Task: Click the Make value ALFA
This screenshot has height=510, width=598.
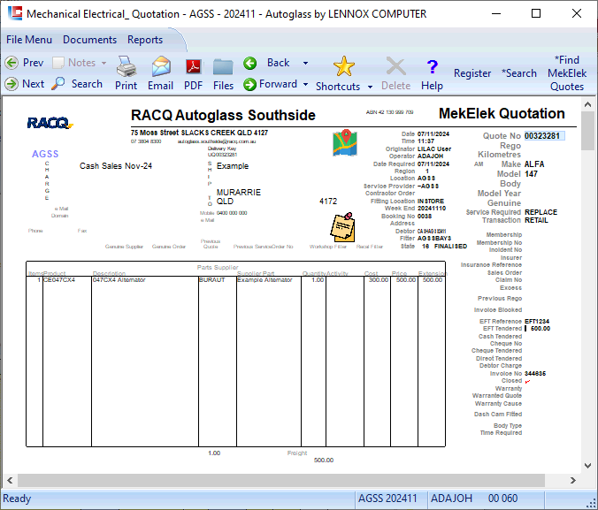Action: 534,164
